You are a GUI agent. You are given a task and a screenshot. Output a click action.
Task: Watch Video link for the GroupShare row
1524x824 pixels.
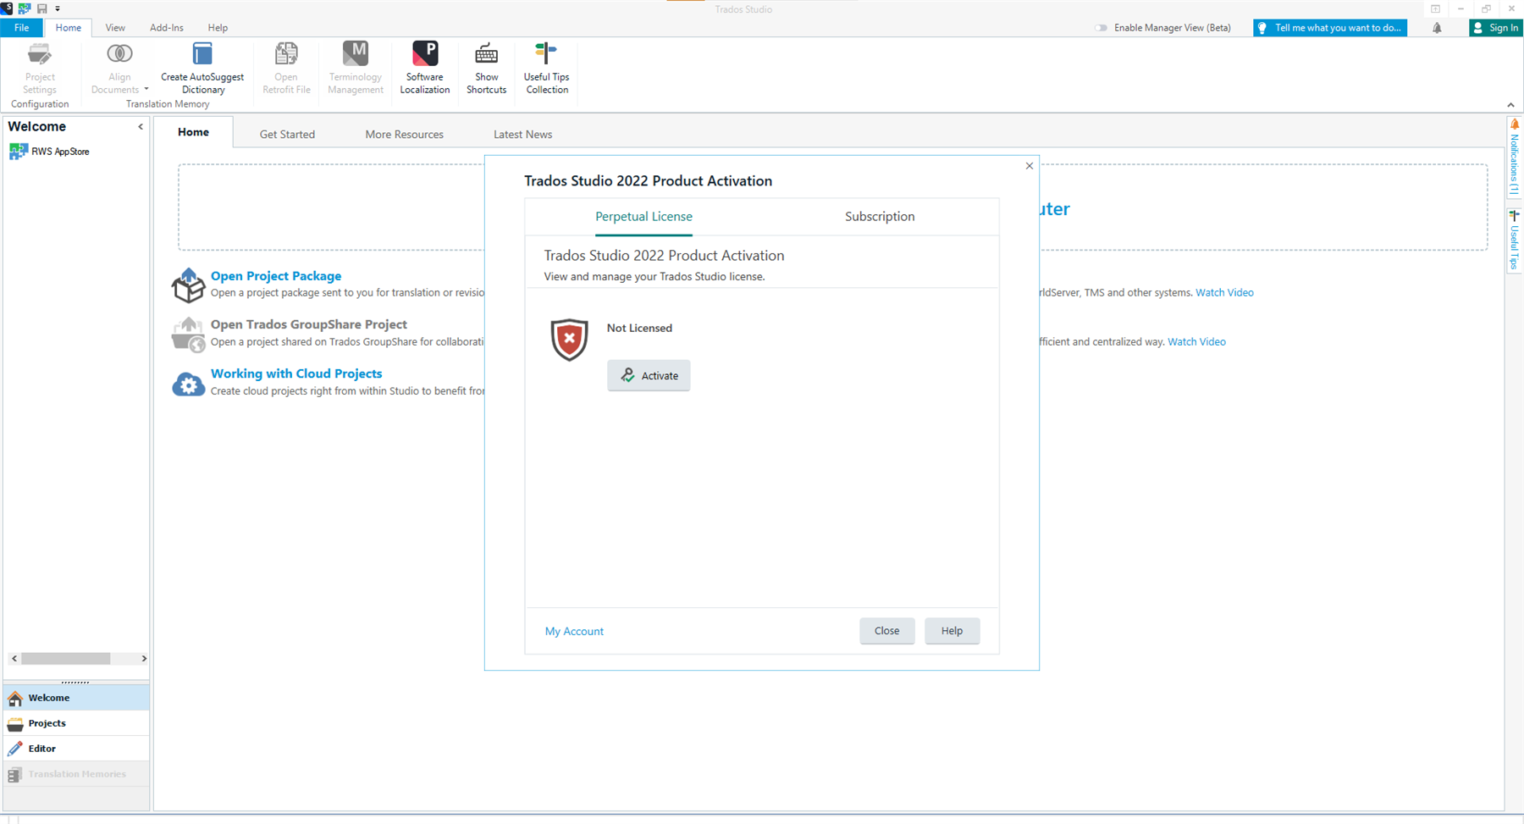[1196, 341]
